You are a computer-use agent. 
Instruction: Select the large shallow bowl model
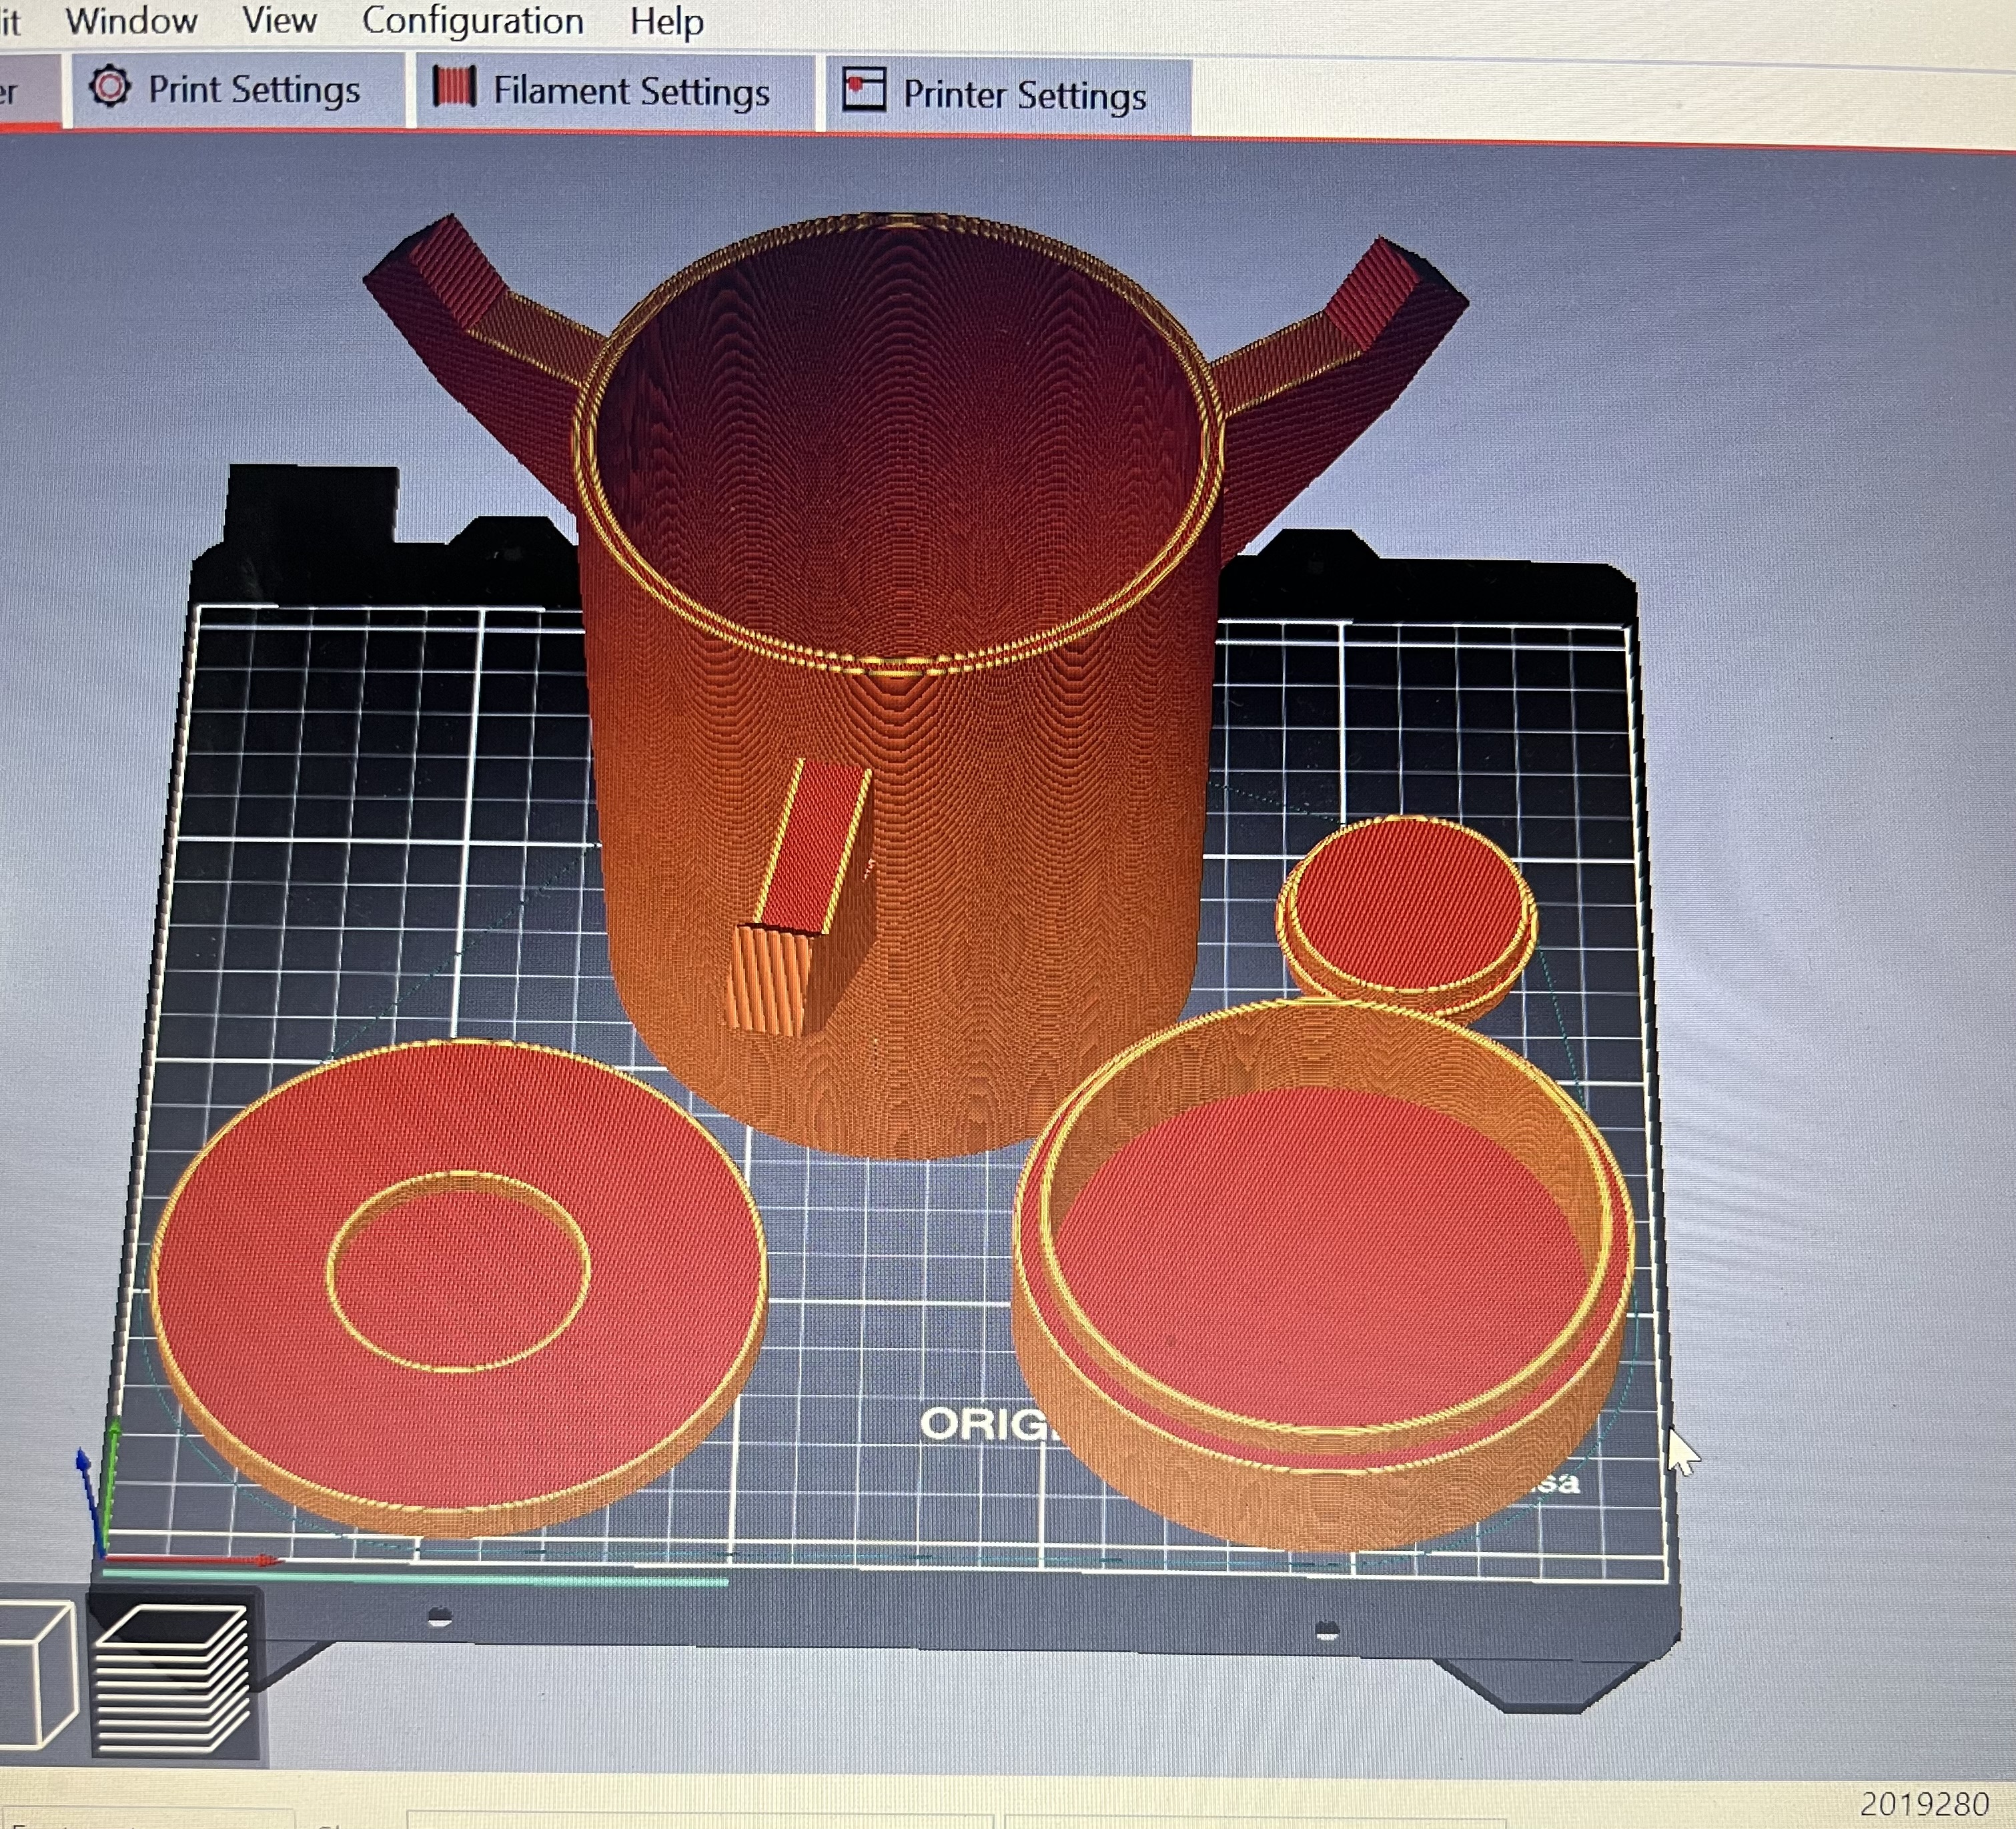tap(1322, 1275)
